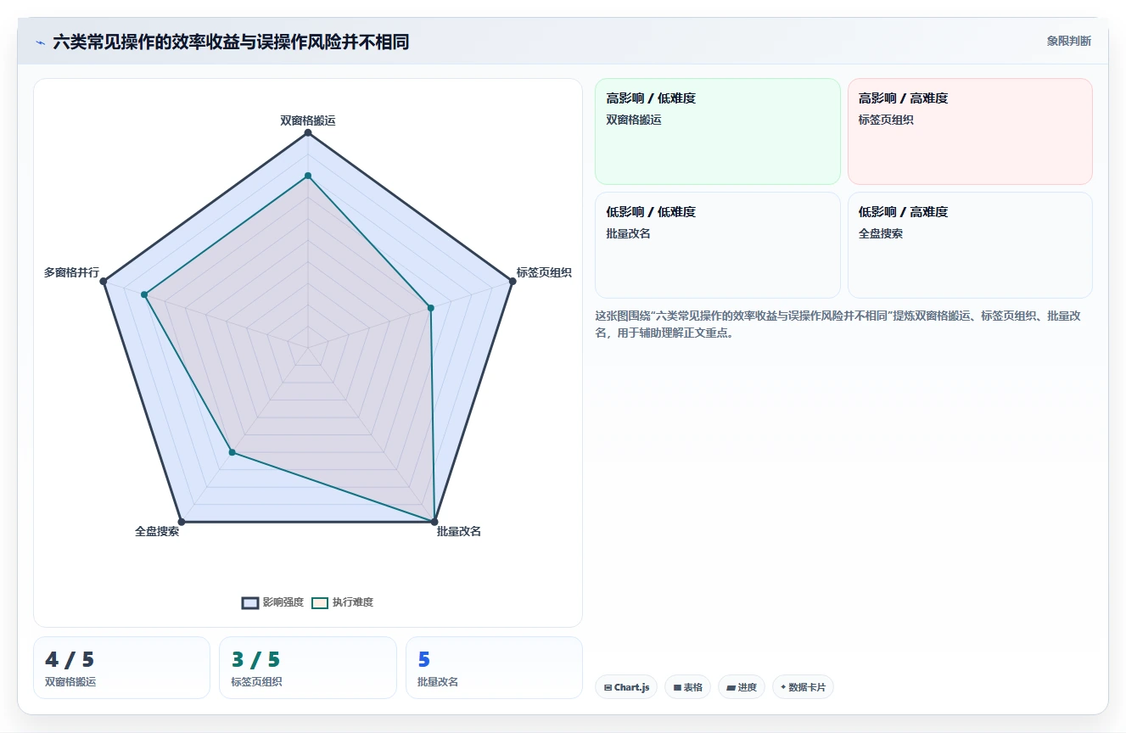Click the 双窗格搬运 axis label on the radar
The height and width of the screenshot is (733, 1126).
pyautogui.click(x=308, y=120)
